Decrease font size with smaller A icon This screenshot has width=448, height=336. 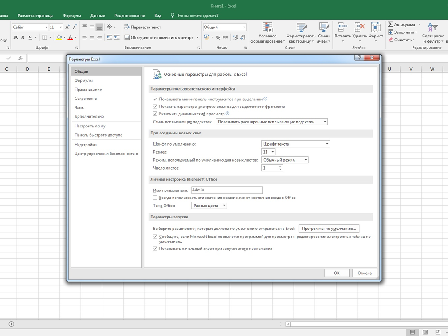(x=75, y=27)
